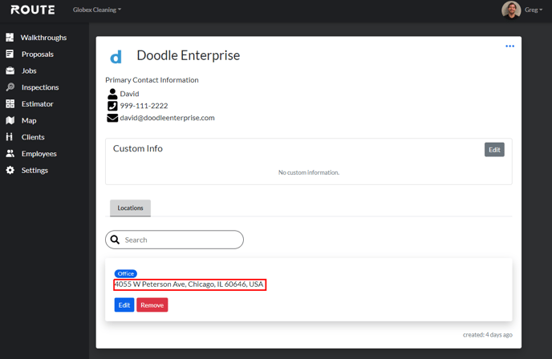Click the david@doodleenterprise.com email
552x359 pixels.
[x=167, y=118]
